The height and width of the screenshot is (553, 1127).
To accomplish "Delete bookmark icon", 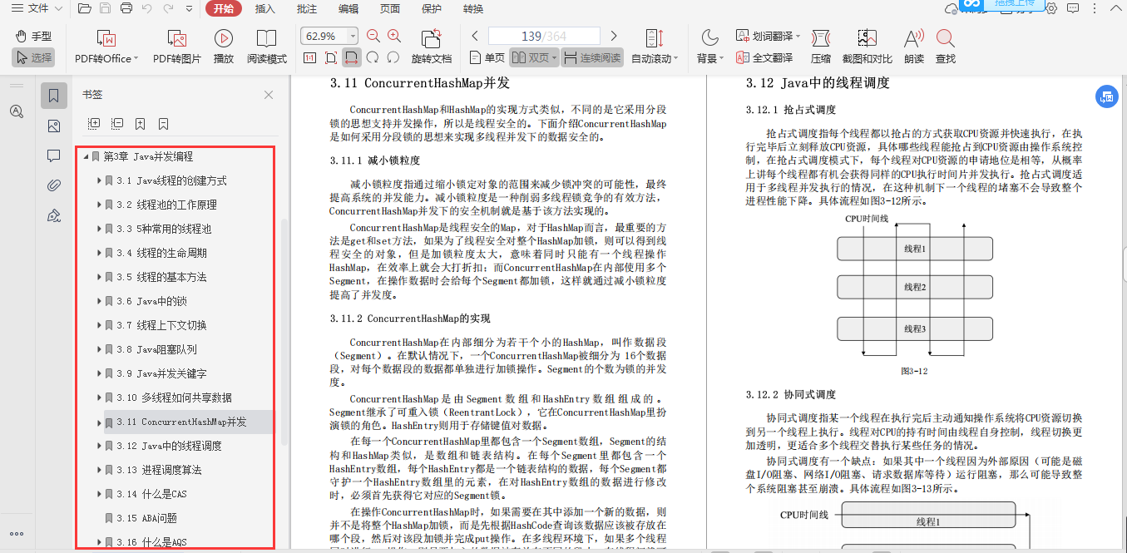I will [x=163, y=124].
